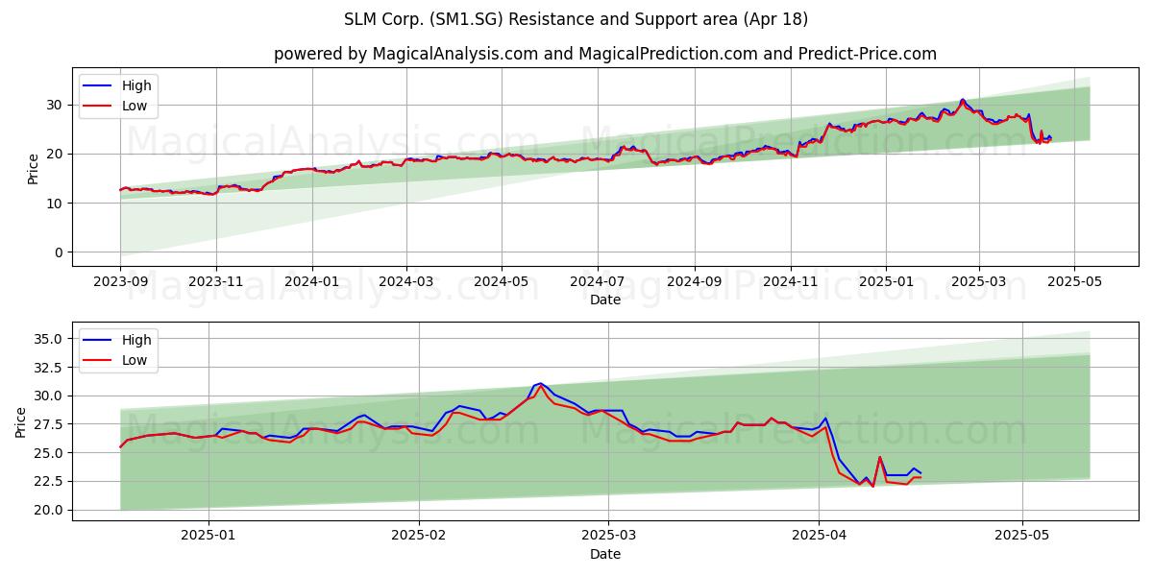Screen dimensions: 1153x576
Task: Click the '2025-02' label on bottom chart axis
Action: (x=421, y=538)
